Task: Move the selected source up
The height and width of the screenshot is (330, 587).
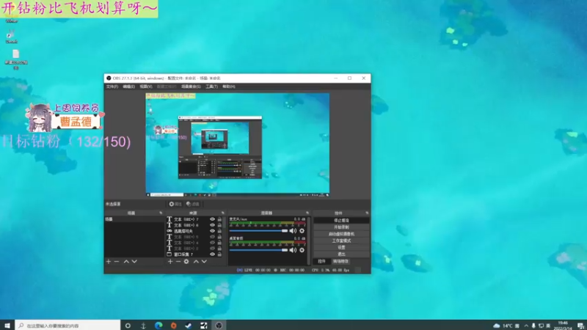Action: point(196,262)
